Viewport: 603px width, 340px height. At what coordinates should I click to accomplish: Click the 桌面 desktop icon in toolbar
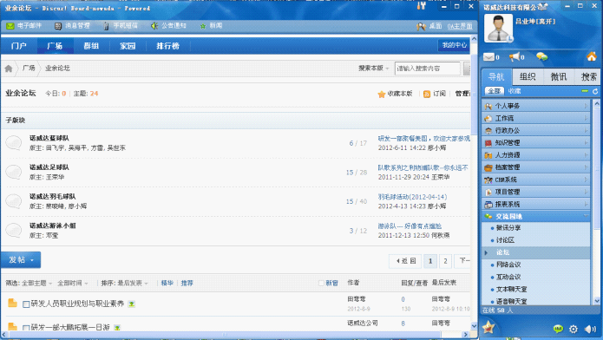tap(421, 26)
